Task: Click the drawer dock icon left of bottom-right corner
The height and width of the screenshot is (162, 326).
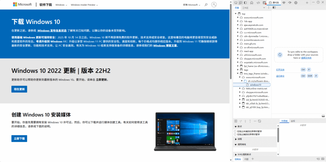Action: [x=318, y=159]
